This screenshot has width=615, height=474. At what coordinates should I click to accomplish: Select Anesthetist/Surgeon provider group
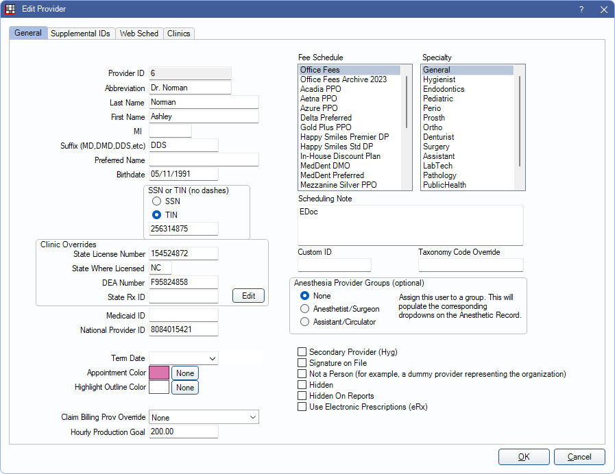coord(305,309)
